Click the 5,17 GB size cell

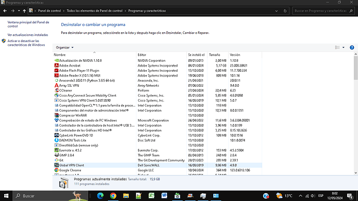[x=221, y=65]
